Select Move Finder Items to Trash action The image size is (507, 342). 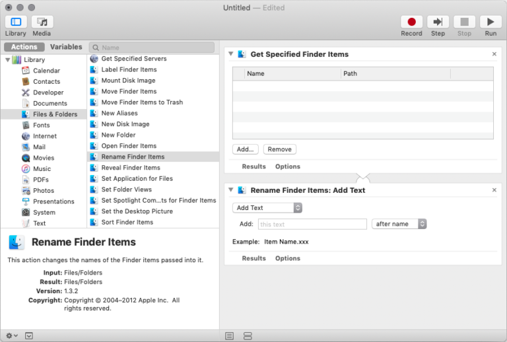tap(153, 102)
